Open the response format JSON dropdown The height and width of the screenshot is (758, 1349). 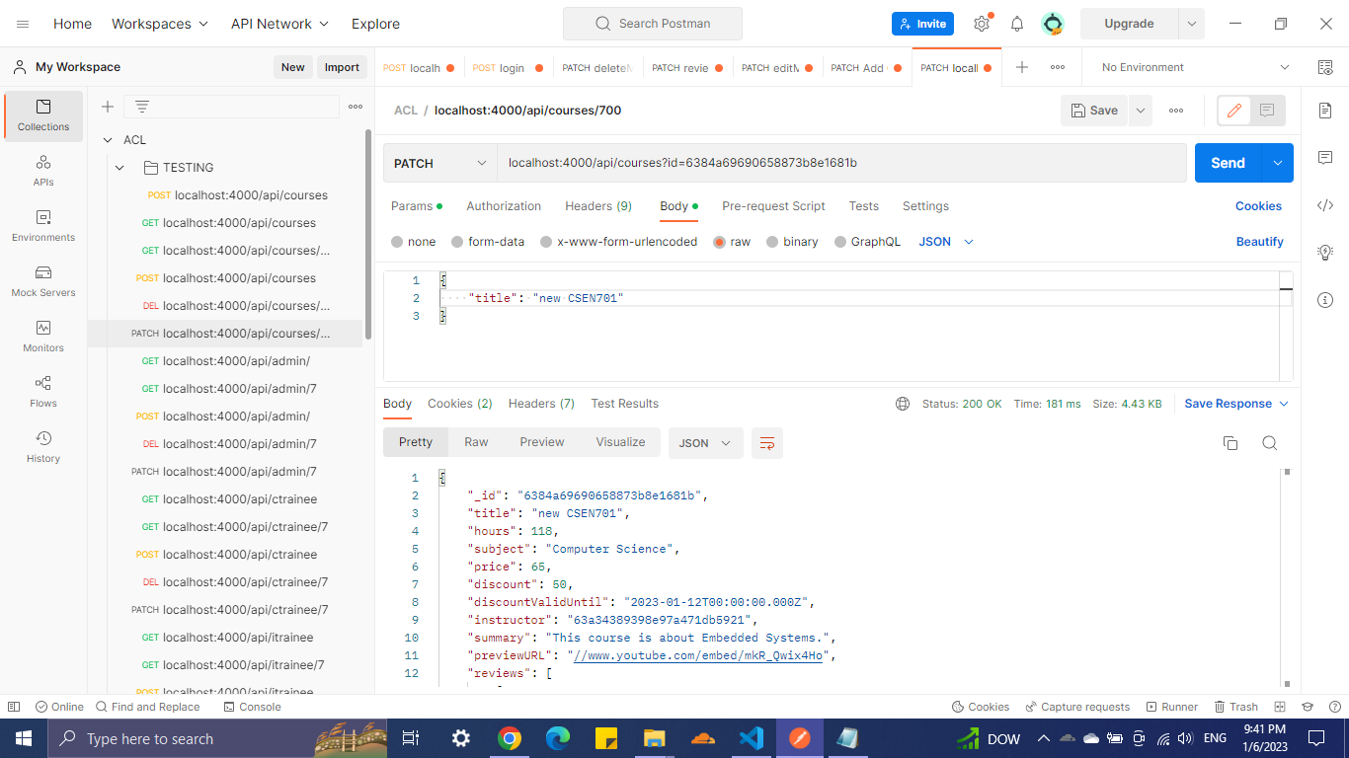pyautogui.click(x=704, y=443)
